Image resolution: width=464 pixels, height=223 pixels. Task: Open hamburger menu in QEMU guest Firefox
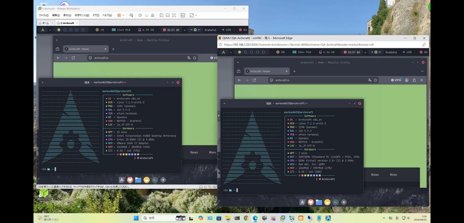pos(421,80)
